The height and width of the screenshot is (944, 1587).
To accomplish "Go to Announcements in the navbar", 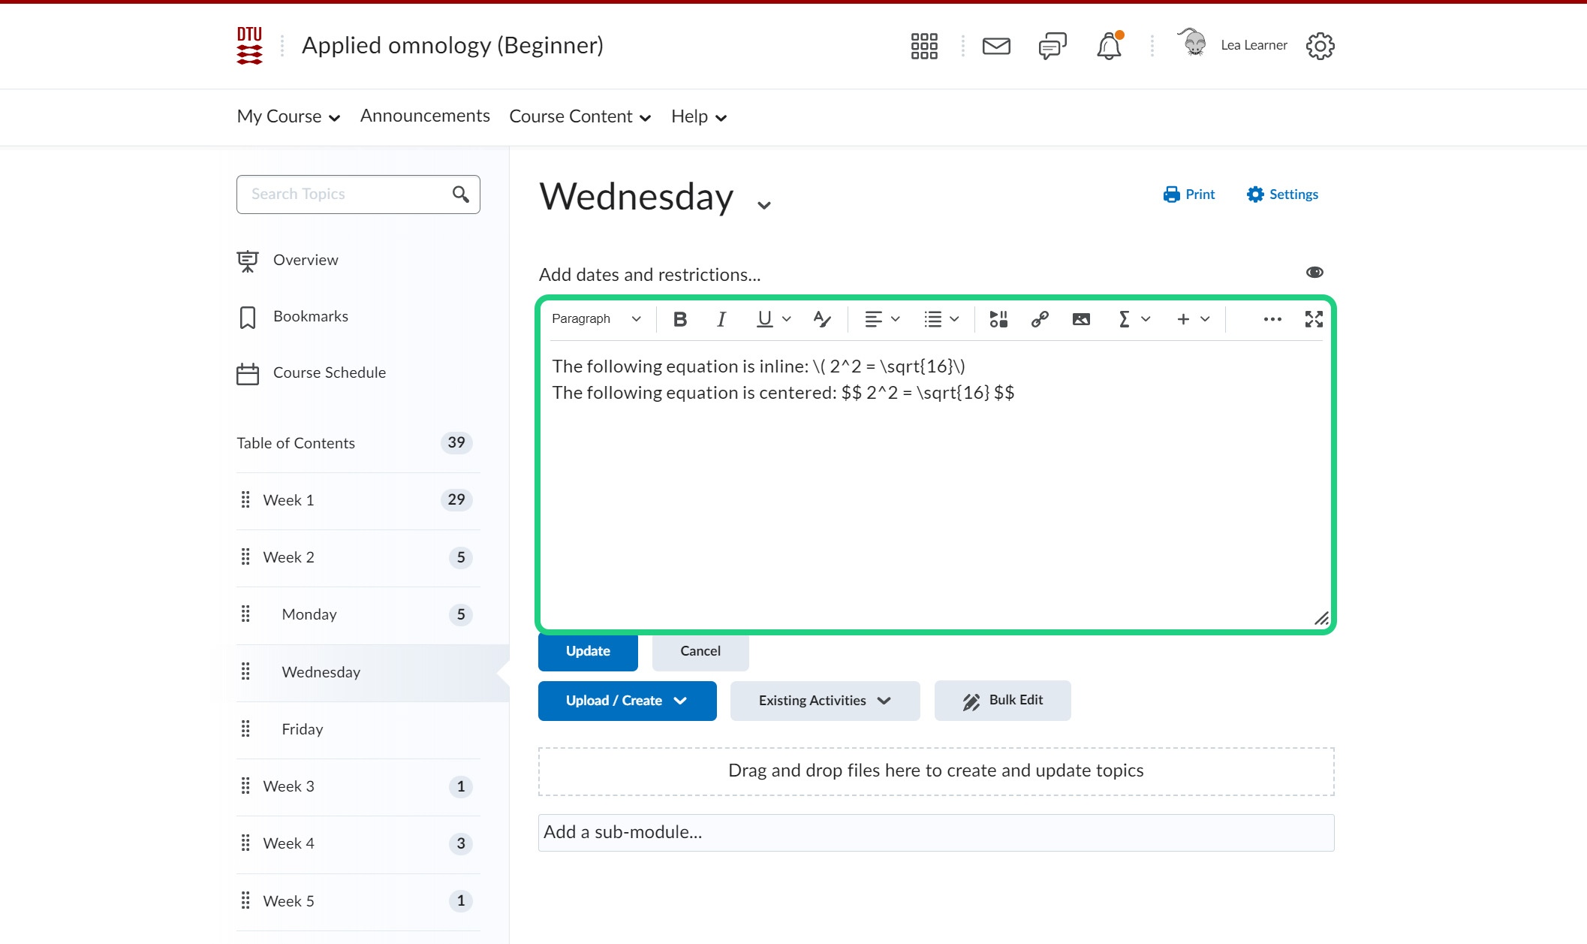I will (x=425, y=116).
